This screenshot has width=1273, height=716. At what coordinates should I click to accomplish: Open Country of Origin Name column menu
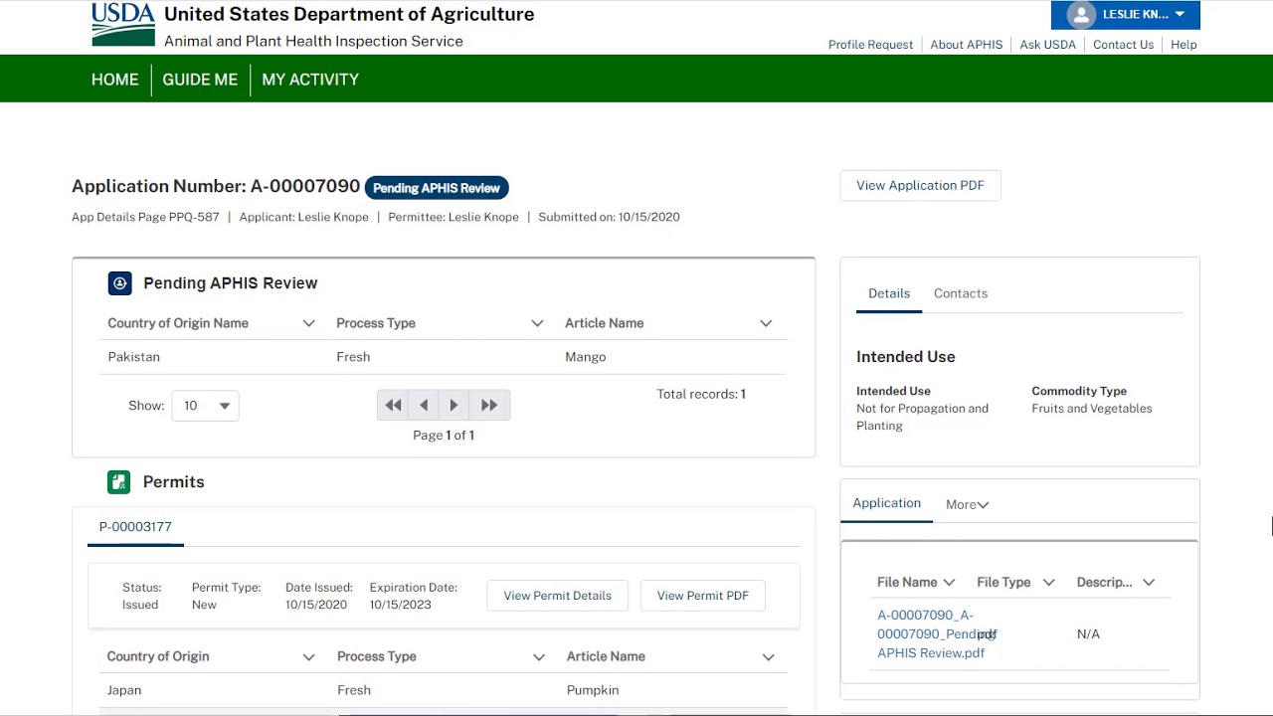[x=308, y=323]
